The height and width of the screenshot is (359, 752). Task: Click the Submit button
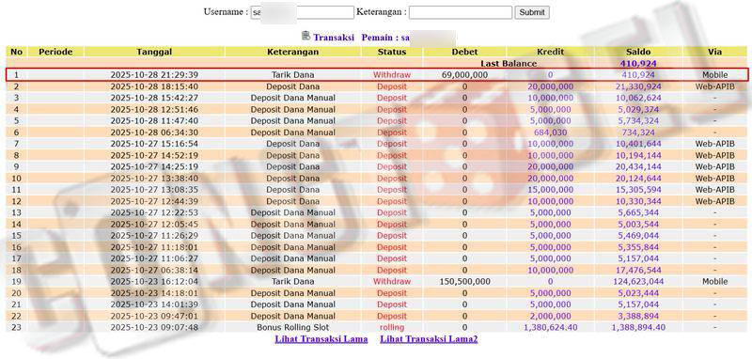[x=532, y=12]
